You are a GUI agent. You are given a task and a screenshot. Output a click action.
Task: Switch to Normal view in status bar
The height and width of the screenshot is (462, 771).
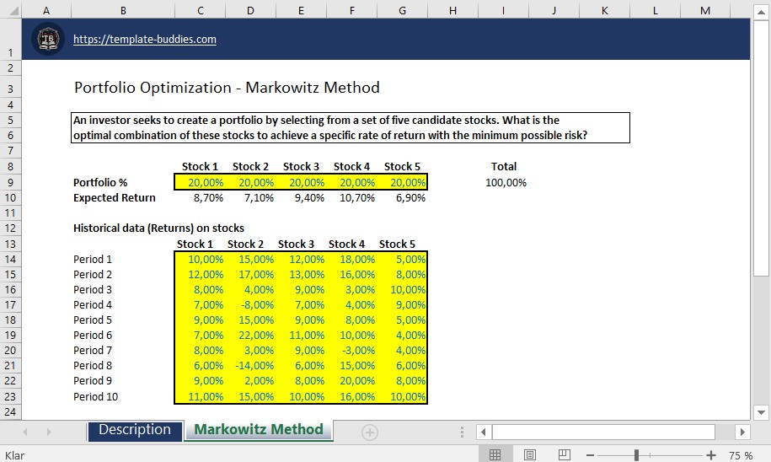pyautogui.click(x=495, y=455)
